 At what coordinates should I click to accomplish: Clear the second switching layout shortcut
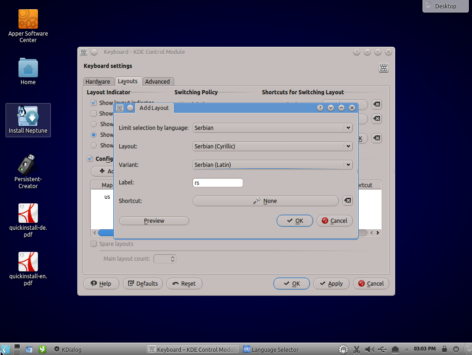pyautogui.click(x=377, y=119)
